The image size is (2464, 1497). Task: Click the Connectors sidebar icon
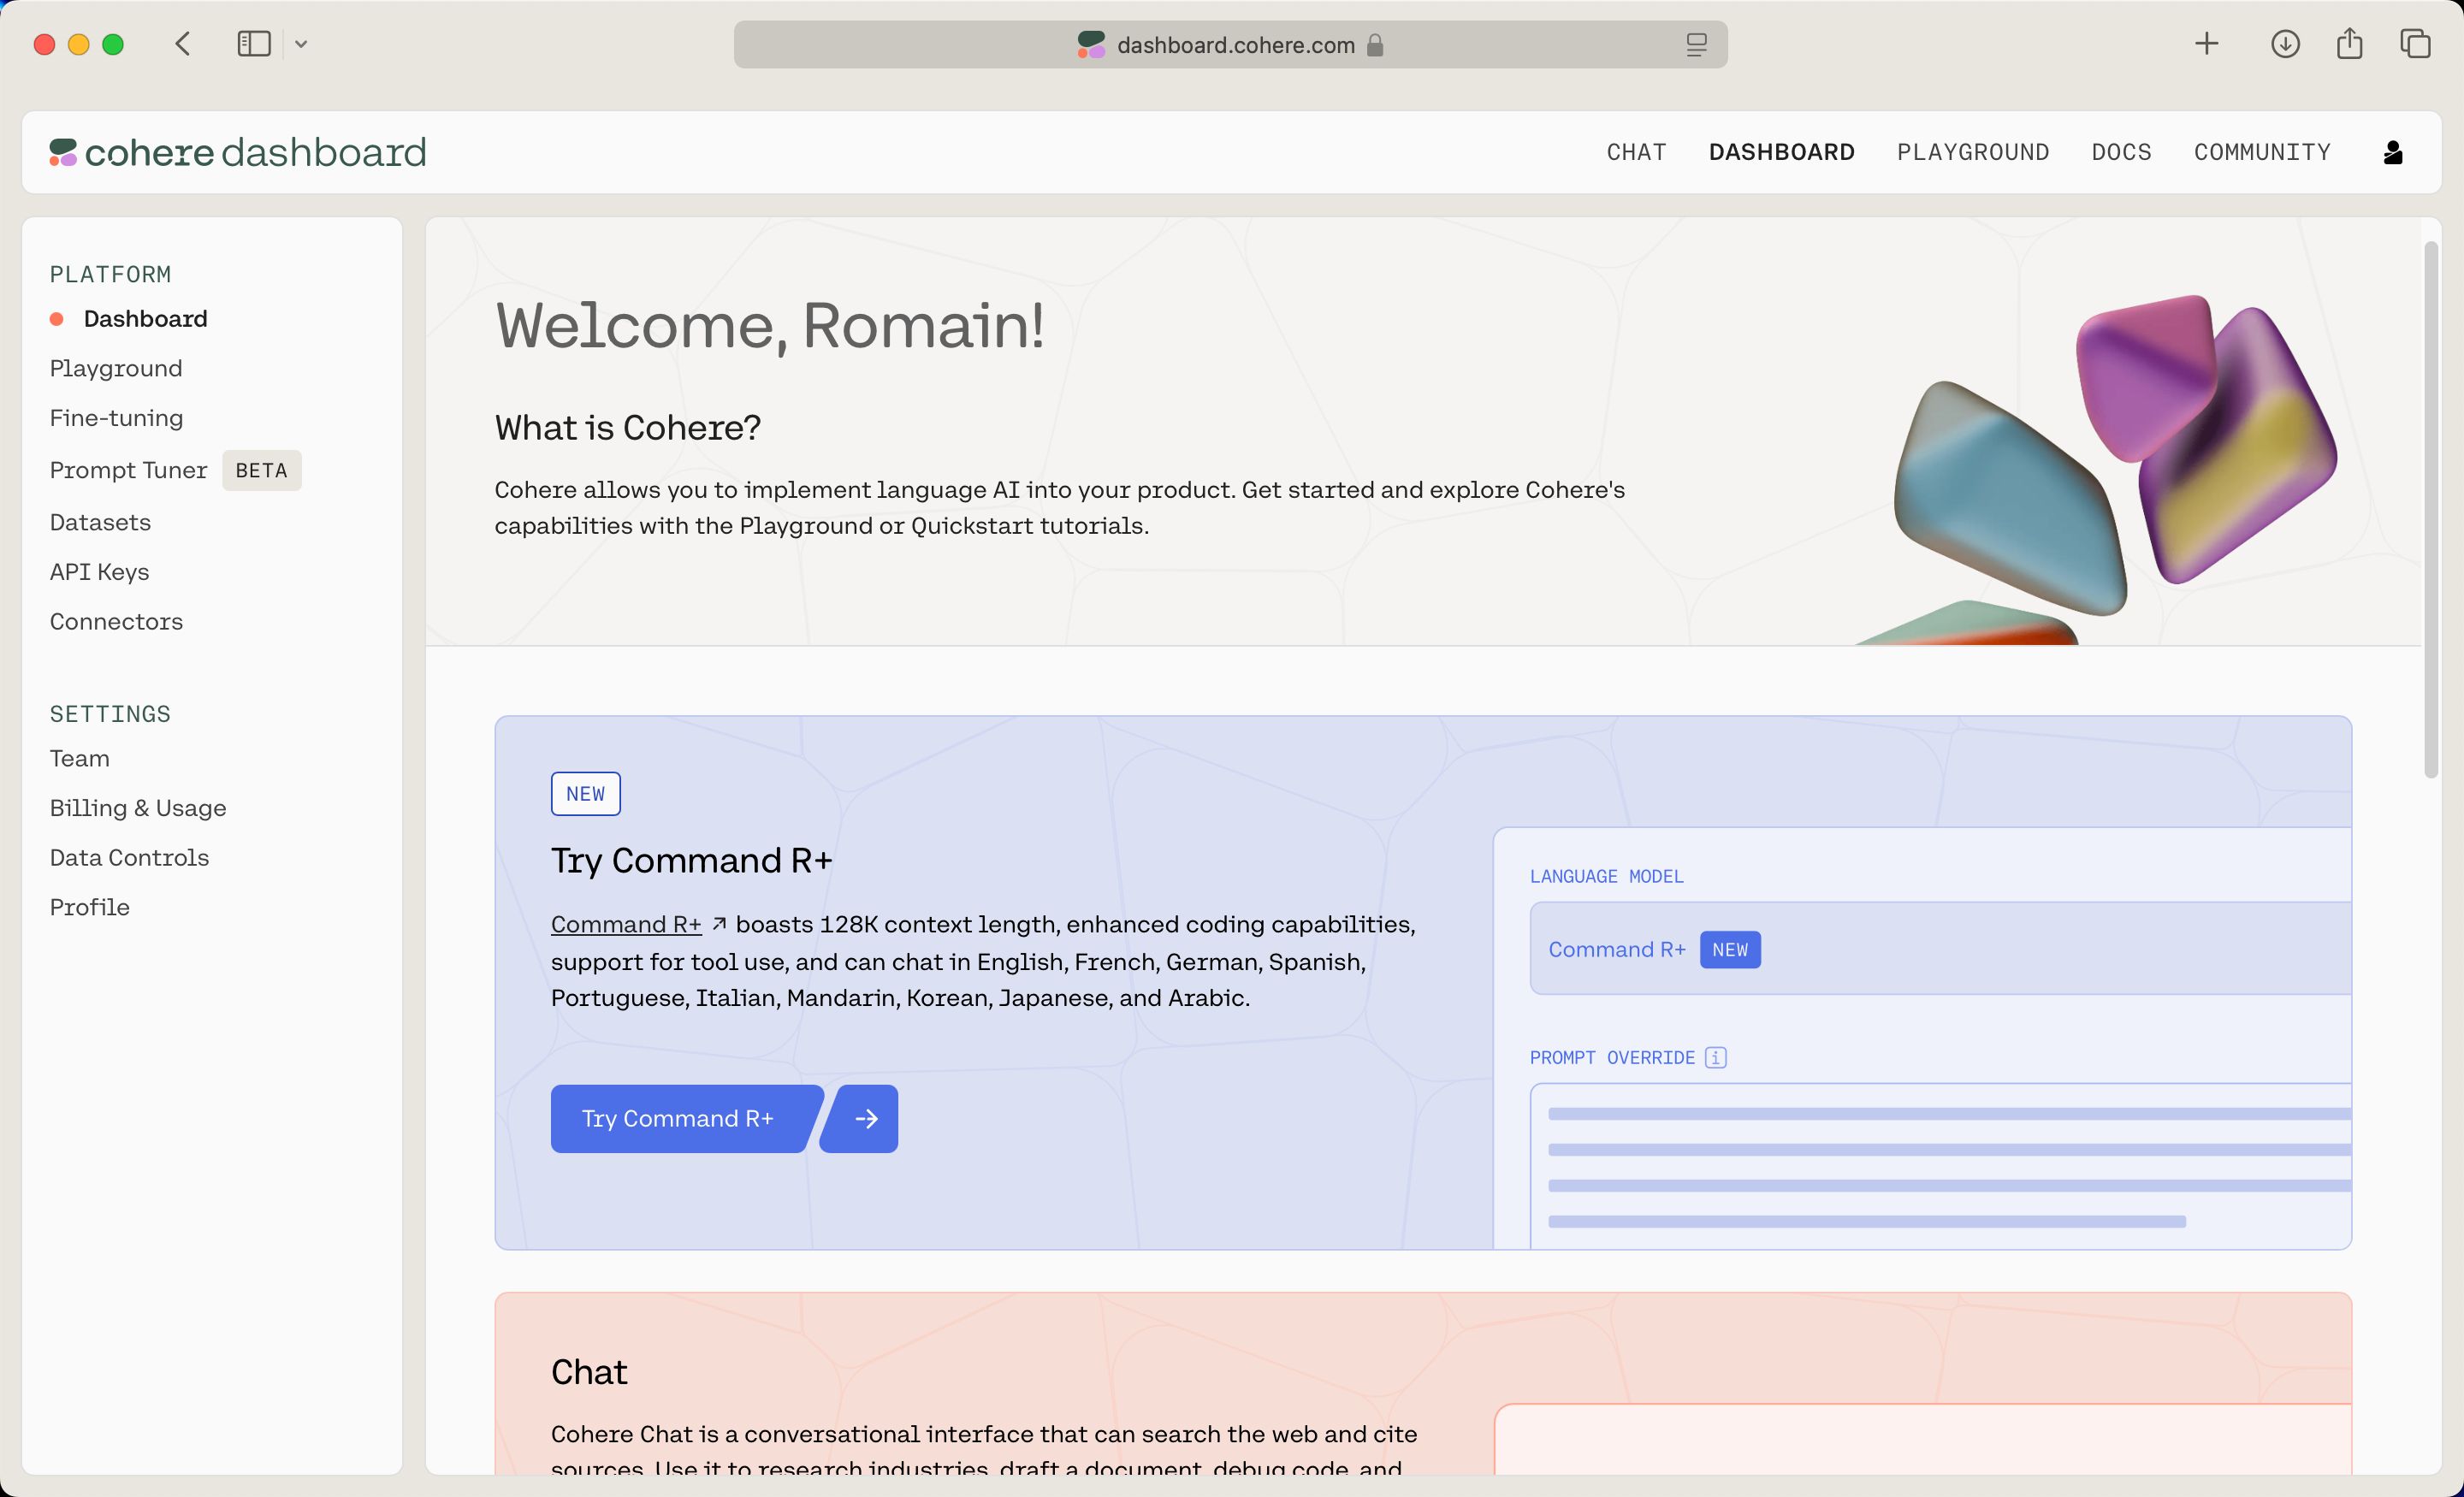click(x=116, y=621)
